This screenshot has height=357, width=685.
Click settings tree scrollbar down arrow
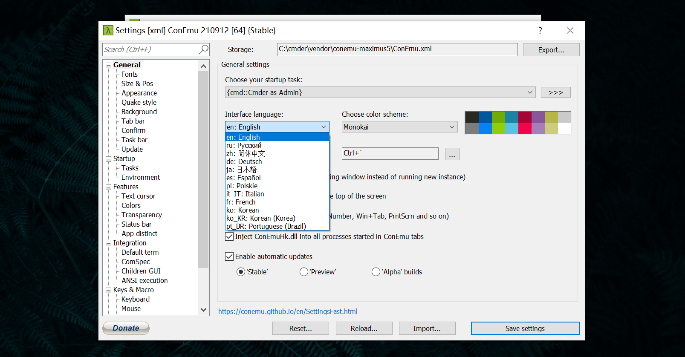point(203,310)
